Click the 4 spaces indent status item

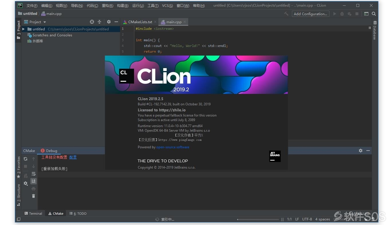pos(323,219)
